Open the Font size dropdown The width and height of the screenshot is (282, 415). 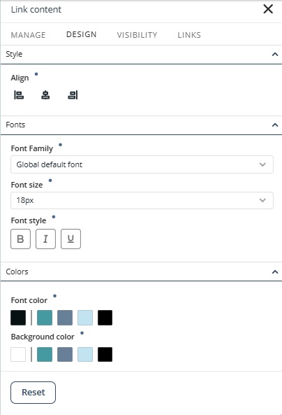[142, 200]
